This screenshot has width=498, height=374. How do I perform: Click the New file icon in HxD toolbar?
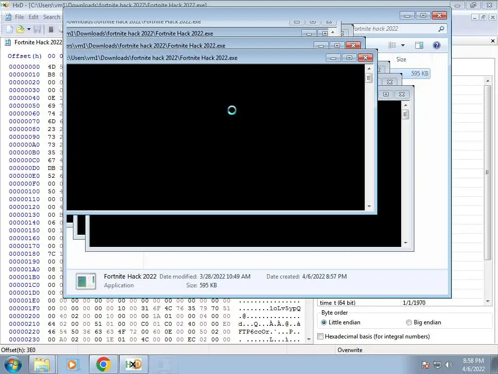pyautogui.click(x=9, y=29)
